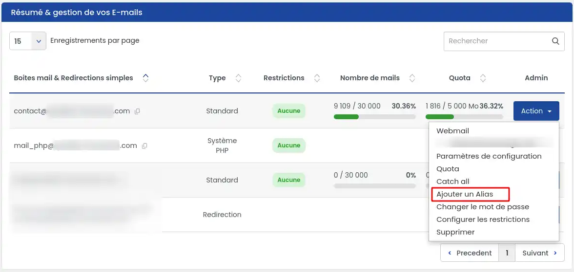
Task: Click the search magnifier icon
Action: point(555,41)
